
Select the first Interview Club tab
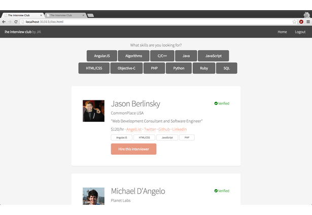pos(23,15)
